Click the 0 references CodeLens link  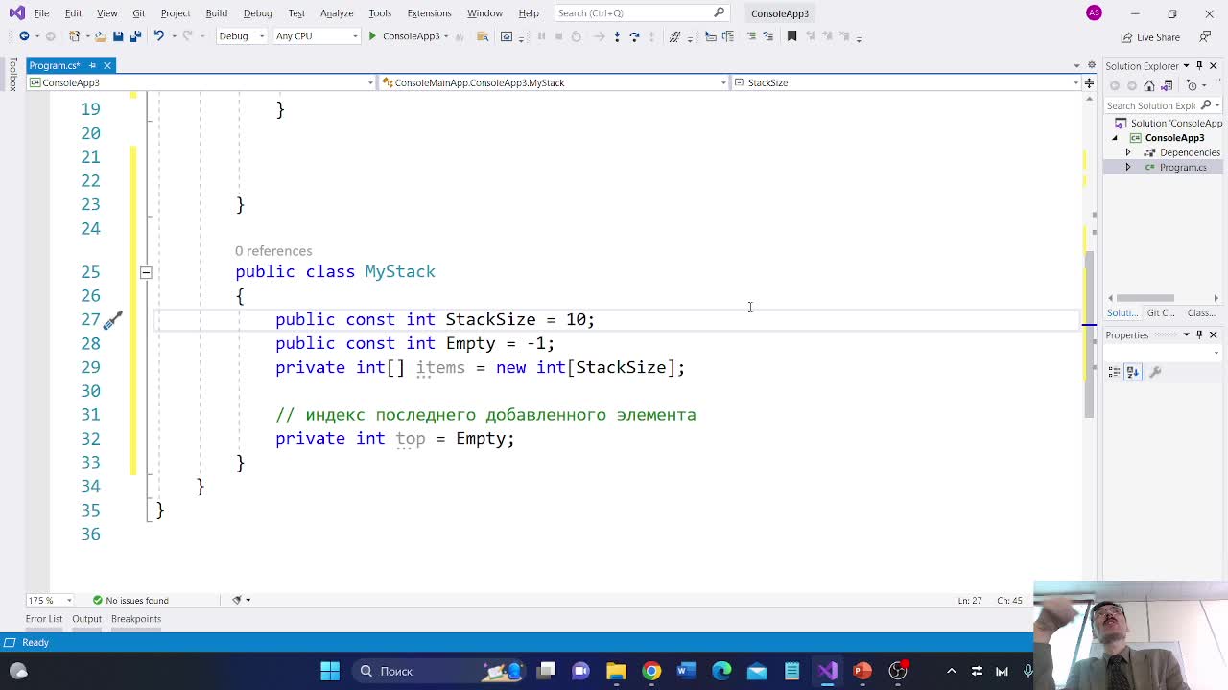click(x=273, y=251)
